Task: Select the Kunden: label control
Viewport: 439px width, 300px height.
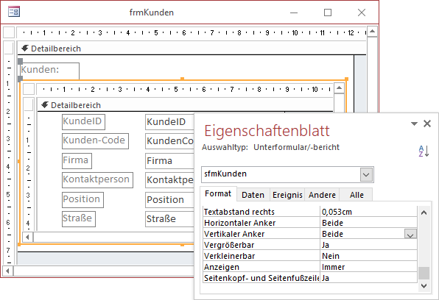Action: coord(50,71)
